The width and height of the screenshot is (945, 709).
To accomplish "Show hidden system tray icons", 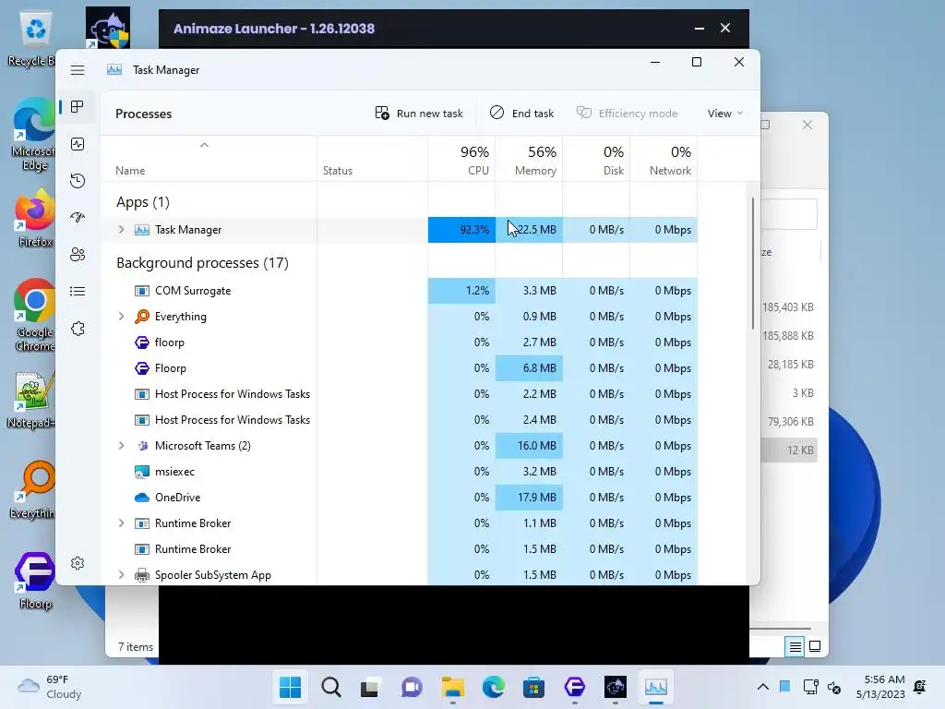I will [x=762, y=687].
